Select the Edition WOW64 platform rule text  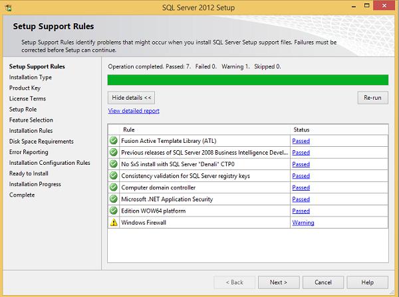153,211
